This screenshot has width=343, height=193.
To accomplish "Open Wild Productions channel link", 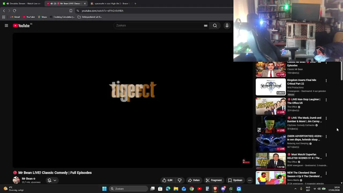I will point(295,87).
